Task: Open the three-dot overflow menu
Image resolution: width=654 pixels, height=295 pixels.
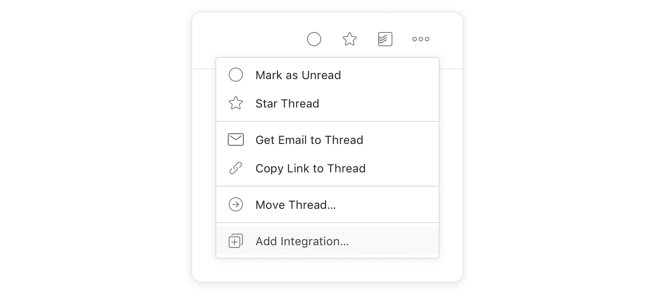Action: tap(420, 40)
